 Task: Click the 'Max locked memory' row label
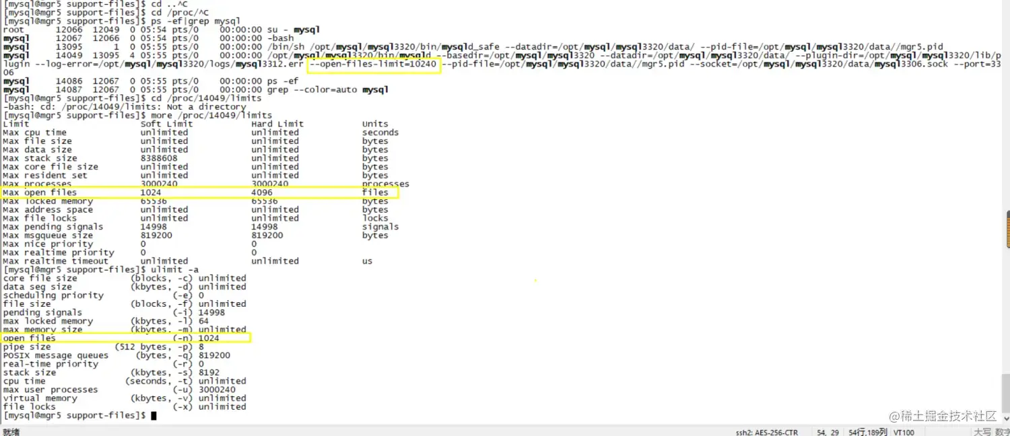[48, 201]
